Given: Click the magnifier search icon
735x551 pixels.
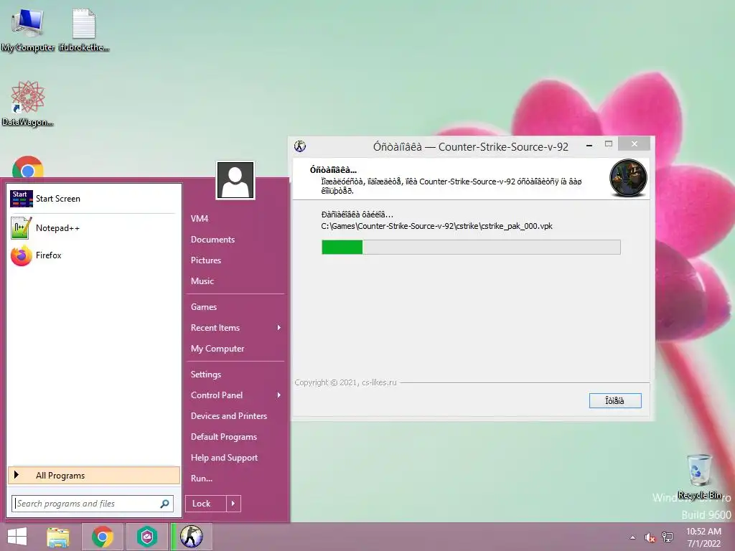Looking at the screenshot, I should [x=164, y=504].
